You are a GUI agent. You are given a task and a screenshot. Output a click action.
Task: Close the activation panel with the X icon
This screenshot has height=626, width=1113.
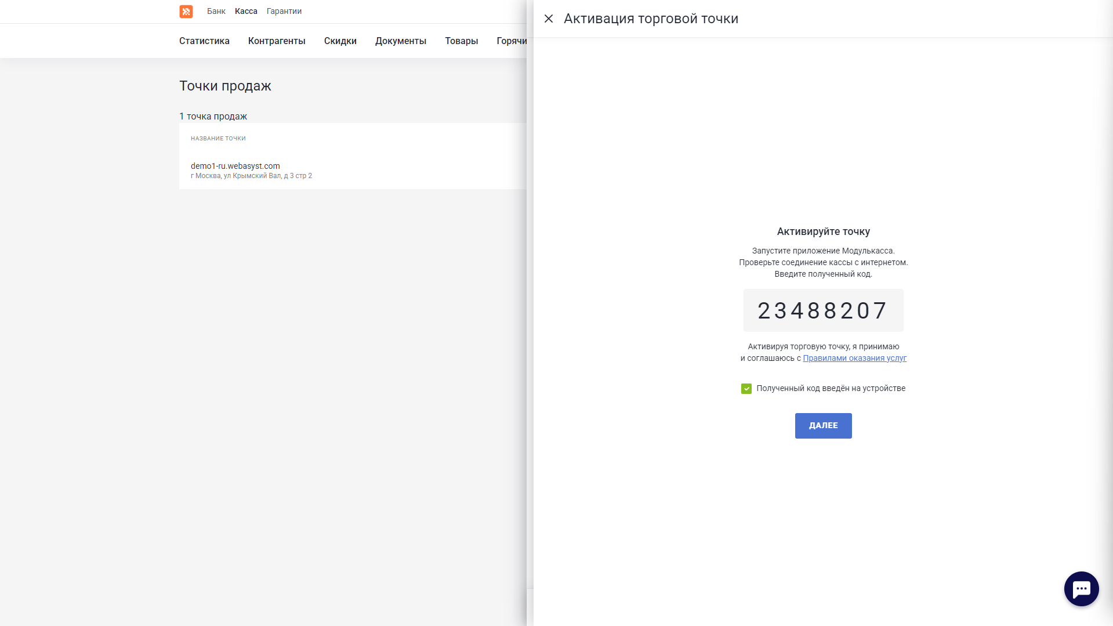tap(549, 19)
